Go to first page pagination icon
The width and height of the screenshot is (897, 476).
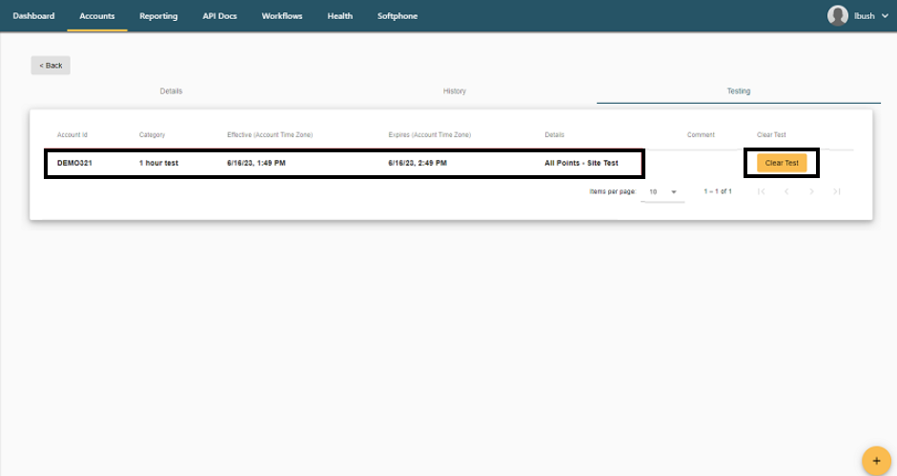pyautogui.click(x=761, y=191)
